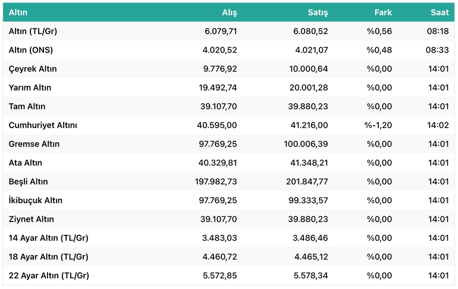Open the İkibuçuk Altın entry
This screenshot has height=289, width=458.
[35, 200]
